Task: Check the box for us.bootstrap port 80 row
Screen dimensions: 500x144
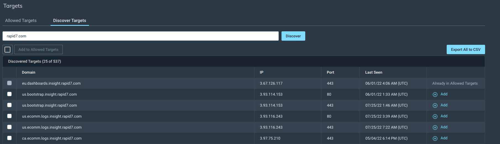Action: click(9, 94)
